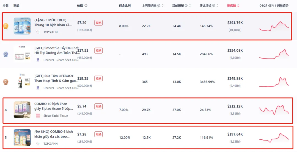Click the Sipiao Facial Tissue shop logo
Screen dimensions: 297x152
coord(38,116)
